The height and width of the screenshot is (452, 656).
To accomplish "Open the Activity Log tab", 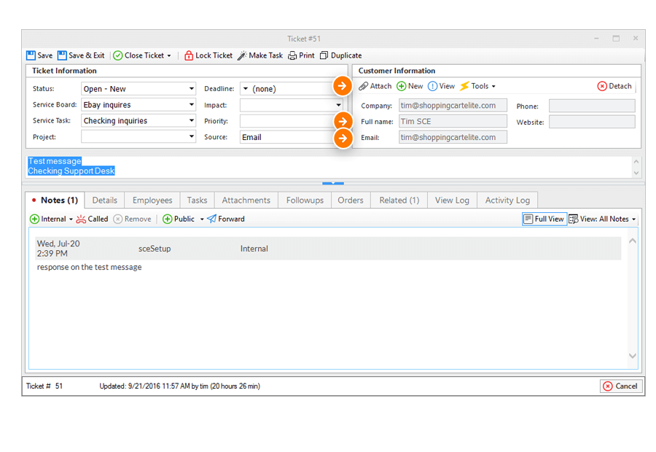I will tap(507, 200).
